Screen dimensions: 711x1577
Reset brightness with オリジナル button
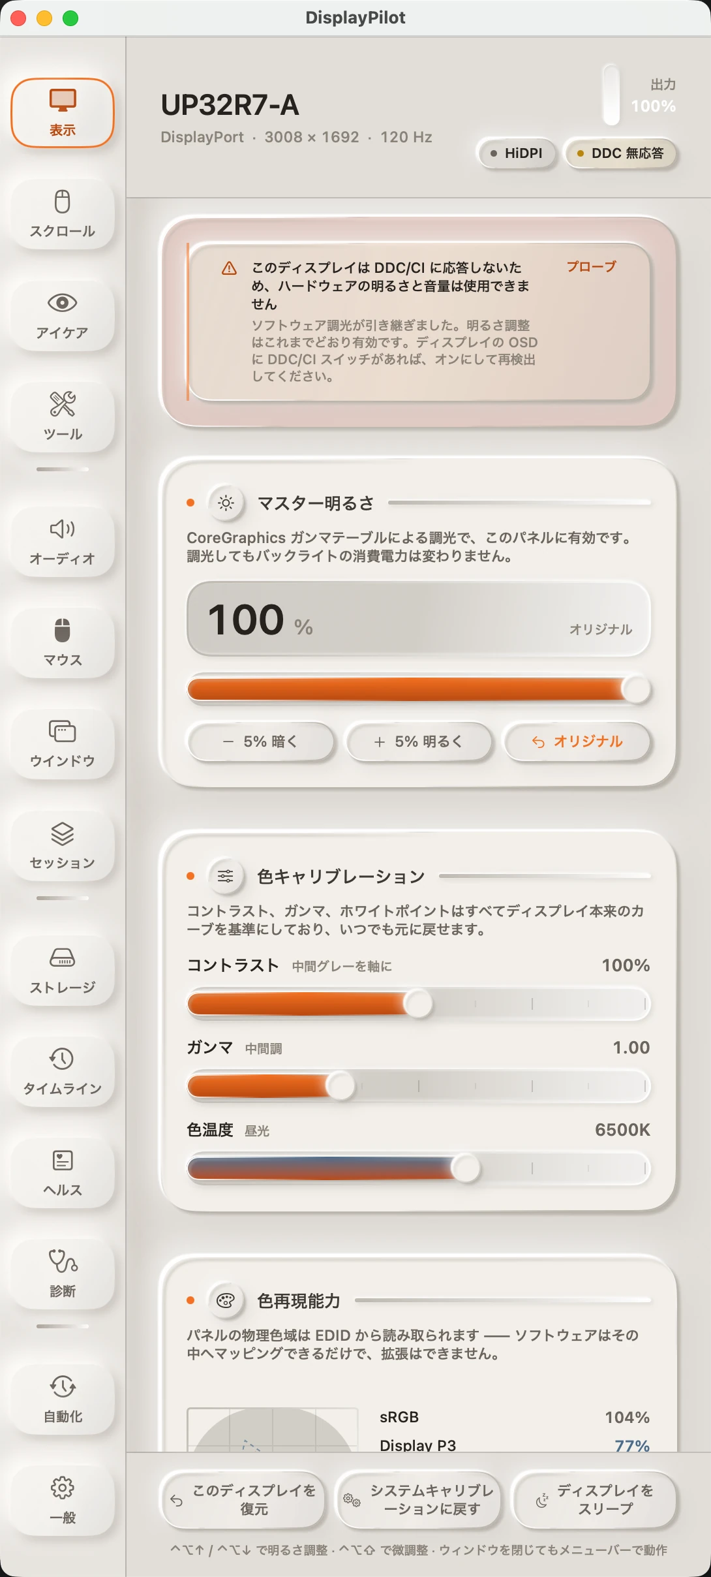point(577,742)
